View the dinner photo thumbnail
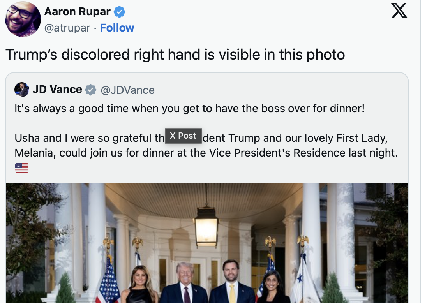The width and height of the screenshot is (427, 303). click(206, 241)
